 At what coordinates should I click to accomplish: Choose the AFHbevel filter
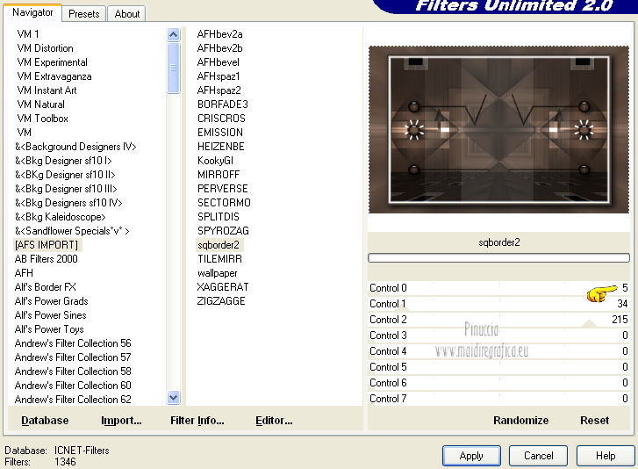click(219, 62)
